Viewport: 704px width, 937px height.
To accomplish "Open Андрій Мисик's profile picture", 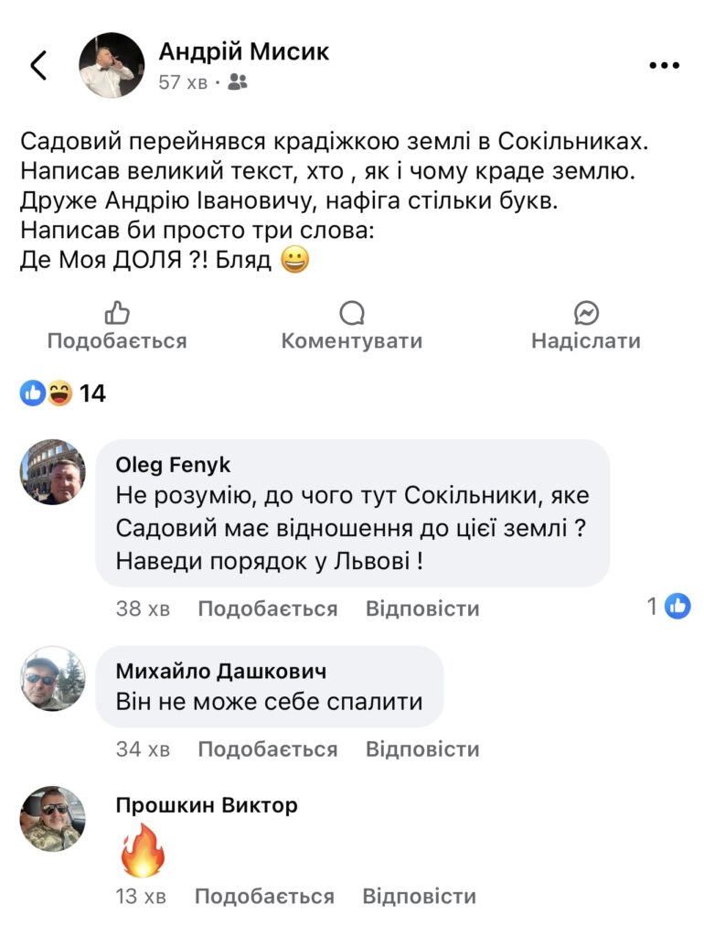I will click(112, 66).
